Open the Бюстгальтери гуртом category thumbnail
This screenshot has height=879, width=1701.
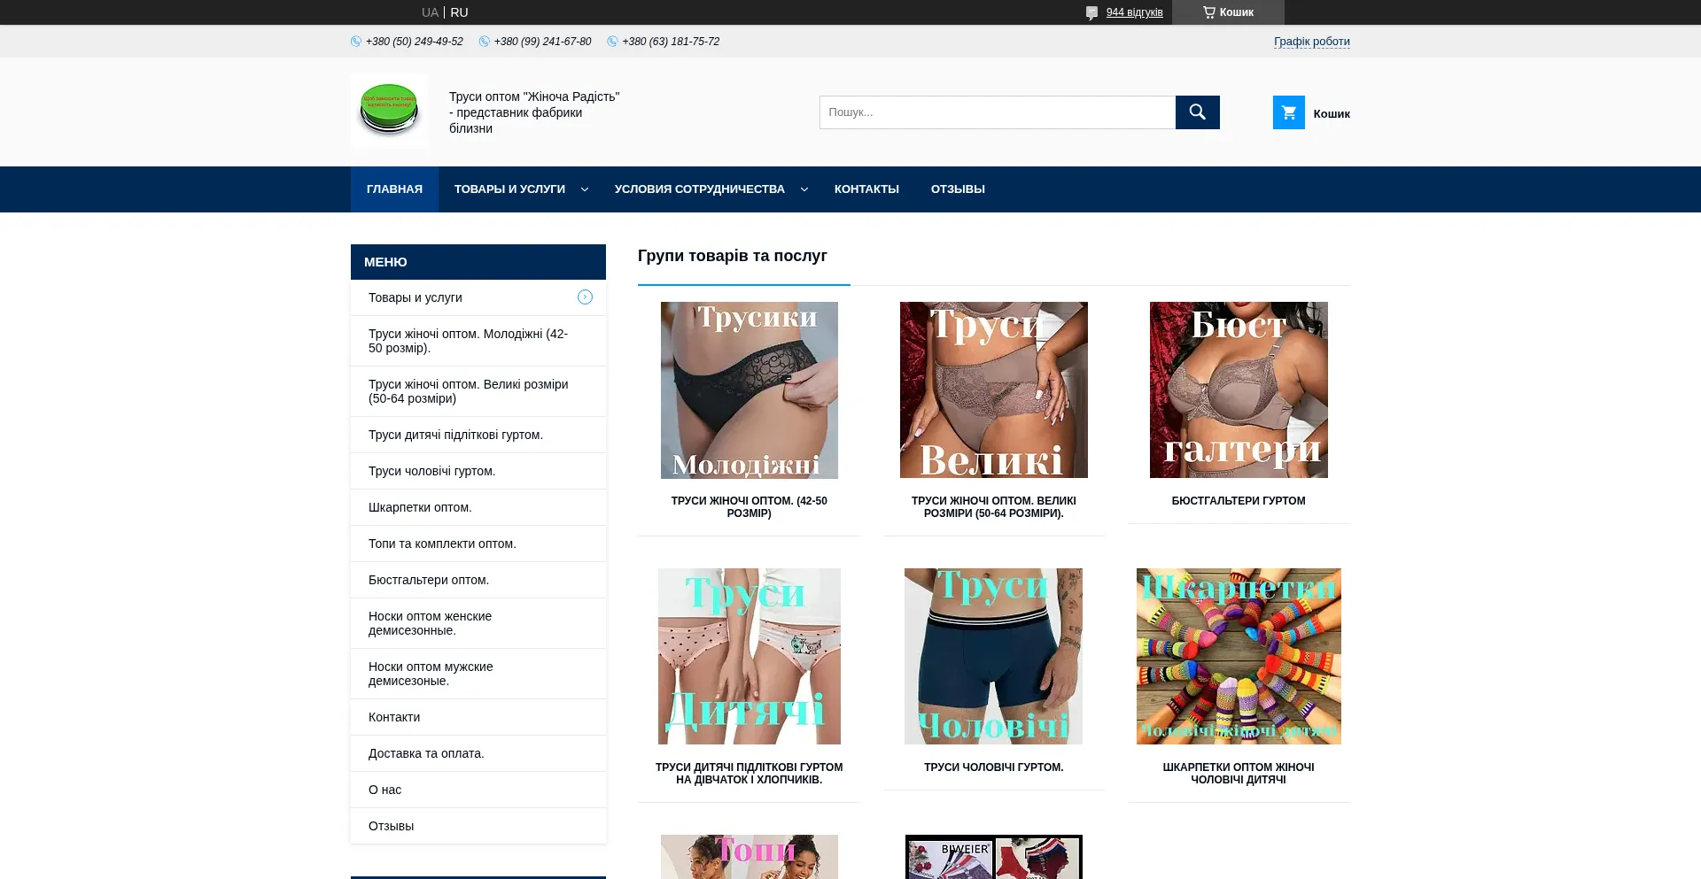(1238, 390)
